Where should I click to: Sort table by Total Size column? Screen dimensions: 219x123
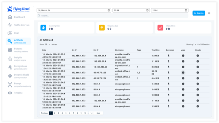click(x=156, y=50)
